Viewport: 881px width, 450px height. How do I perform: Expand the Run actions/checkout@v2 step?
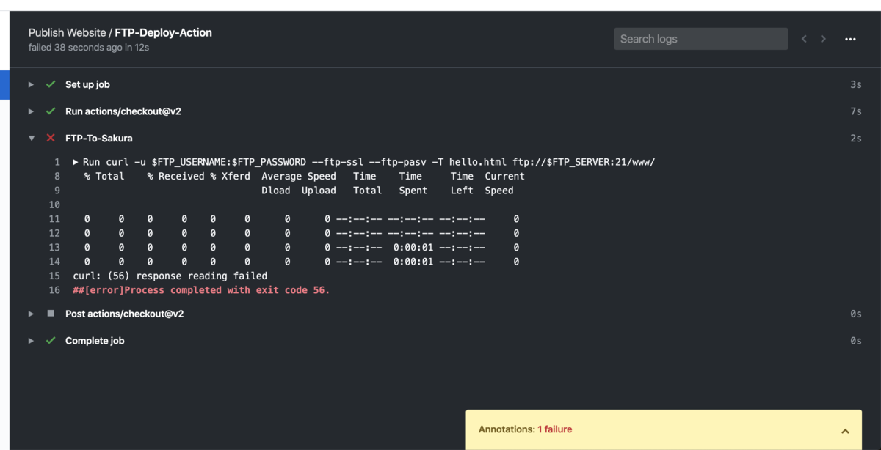(x=31, y=111)
